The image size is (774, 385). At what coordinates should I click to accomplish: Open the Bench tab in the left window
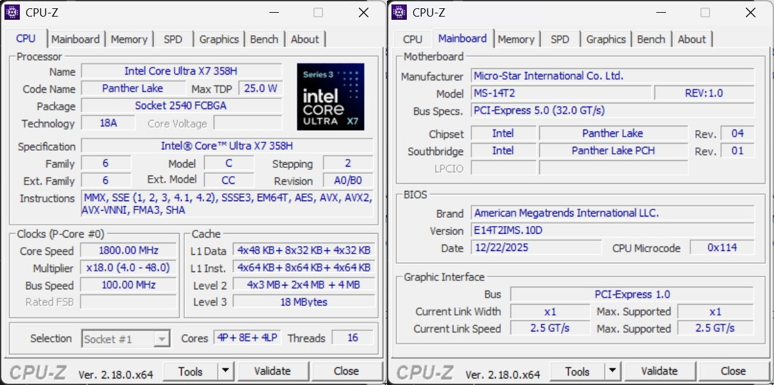264,39
